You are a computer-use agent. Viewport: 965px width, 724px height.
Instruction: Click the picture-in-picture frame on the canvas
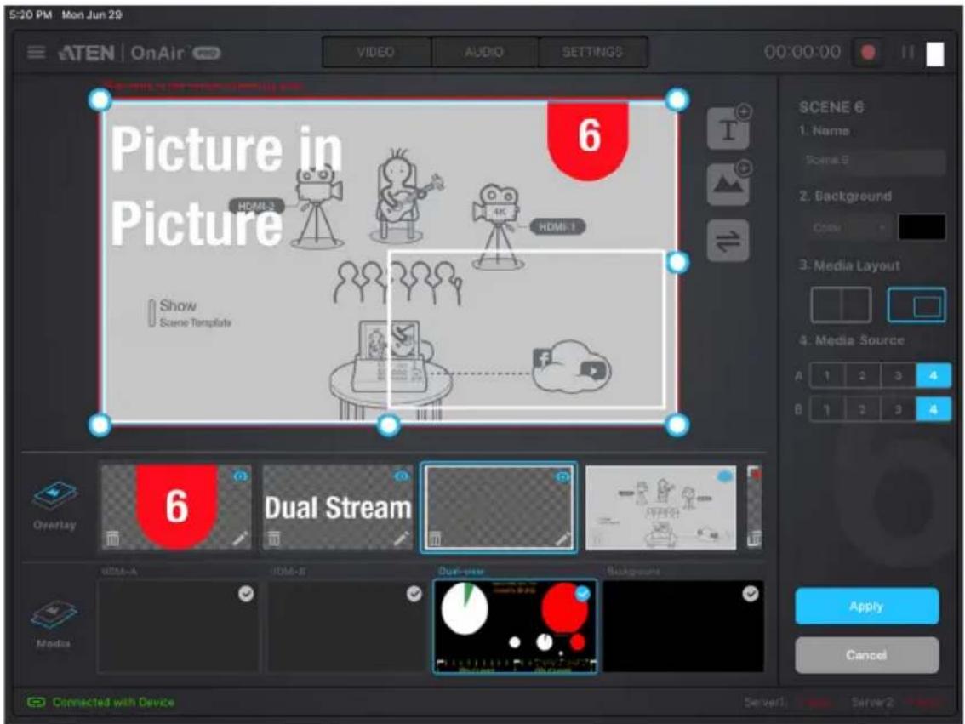point(527,328)
